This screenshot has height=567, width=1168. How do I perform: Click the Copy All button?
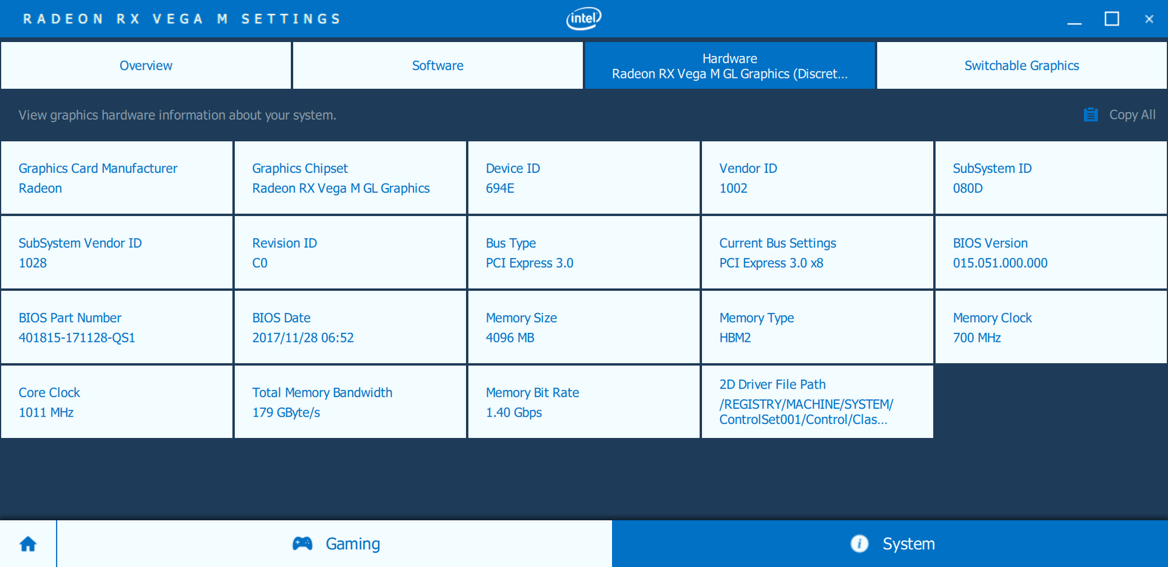(1119, 114)
